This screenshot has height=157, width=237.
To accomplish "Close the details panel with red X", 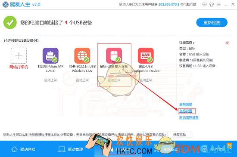I will 227,43.
